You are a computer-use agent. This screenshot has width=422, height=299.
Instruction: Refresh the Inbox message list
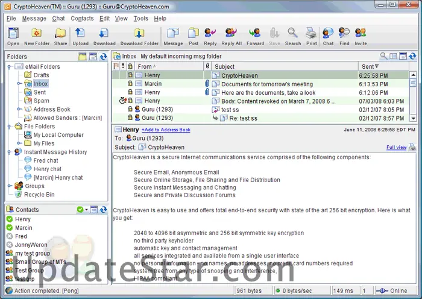pyautogui.click(x=412, y=56)
